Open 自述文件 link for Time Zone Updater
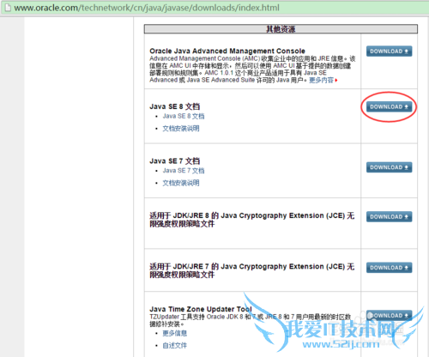The width and height of the screenshot is (429, 357). [174, 346]
